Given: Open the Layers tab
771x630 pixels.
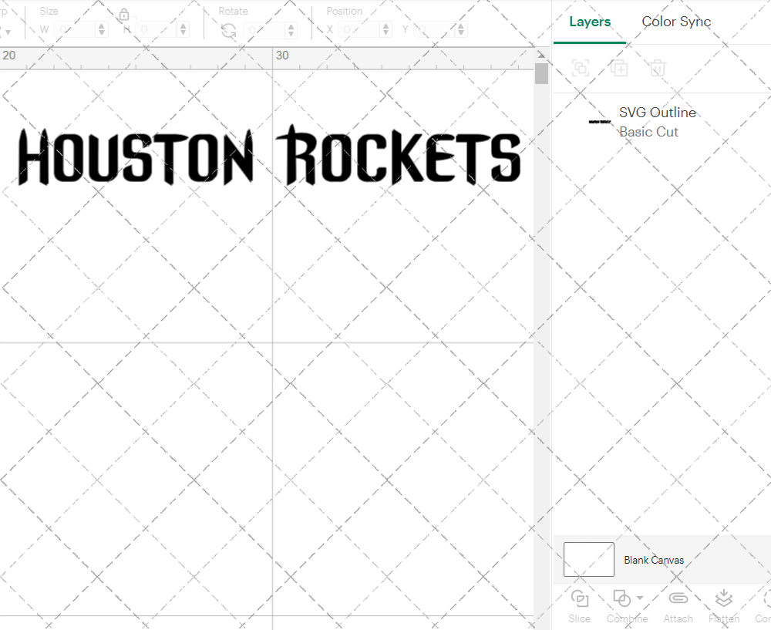Looking at the screenshot, I should pyautogui.click(x=589, y=22).
